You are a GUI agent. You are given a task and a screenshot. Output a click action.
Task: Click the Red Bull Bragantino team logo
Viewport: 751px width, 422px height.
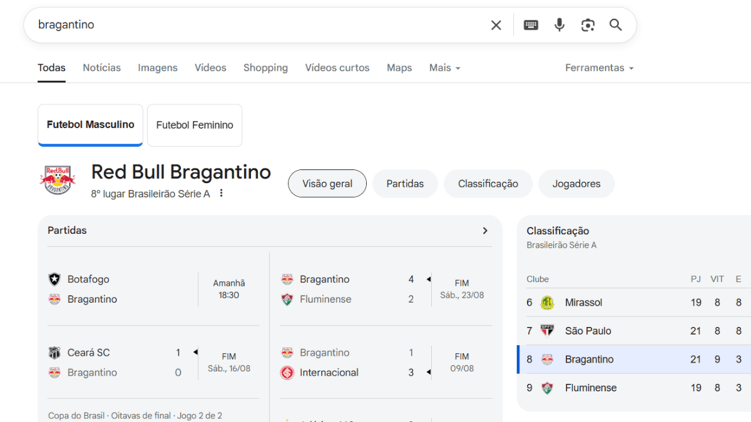(x=58, y=180)
